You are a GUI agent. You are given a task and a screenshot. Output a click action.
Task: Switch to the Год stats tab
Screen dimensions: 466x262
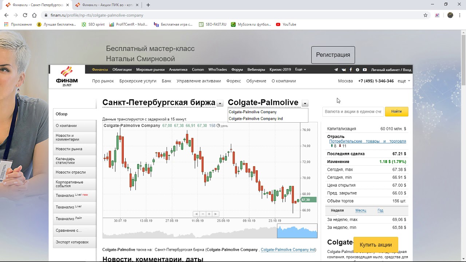pyautogui.click(x=380, y=210)
